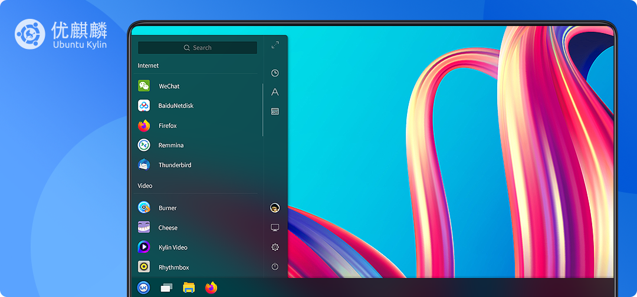Viewport: 637px width, 297px height.
Task: Open Kylin Video player
Action: pos(172,247)
